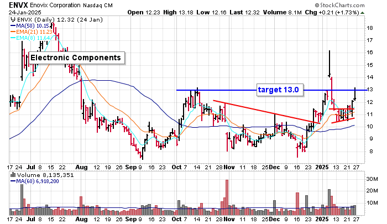387x224 pixels.
Task: Click the target 13.0 annotation label
Action: (280, 90)
